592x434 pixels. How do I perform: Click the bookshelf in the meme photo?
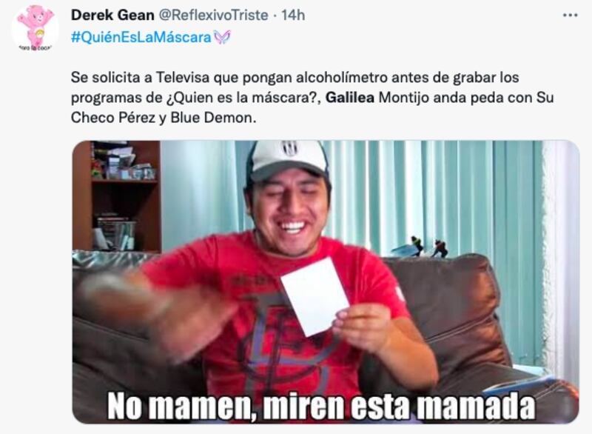coord(118,196)
